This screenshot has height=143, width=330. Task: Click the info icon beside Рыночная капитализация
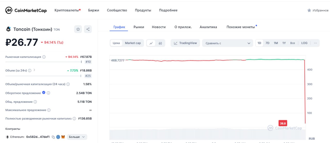pos(44,57)
